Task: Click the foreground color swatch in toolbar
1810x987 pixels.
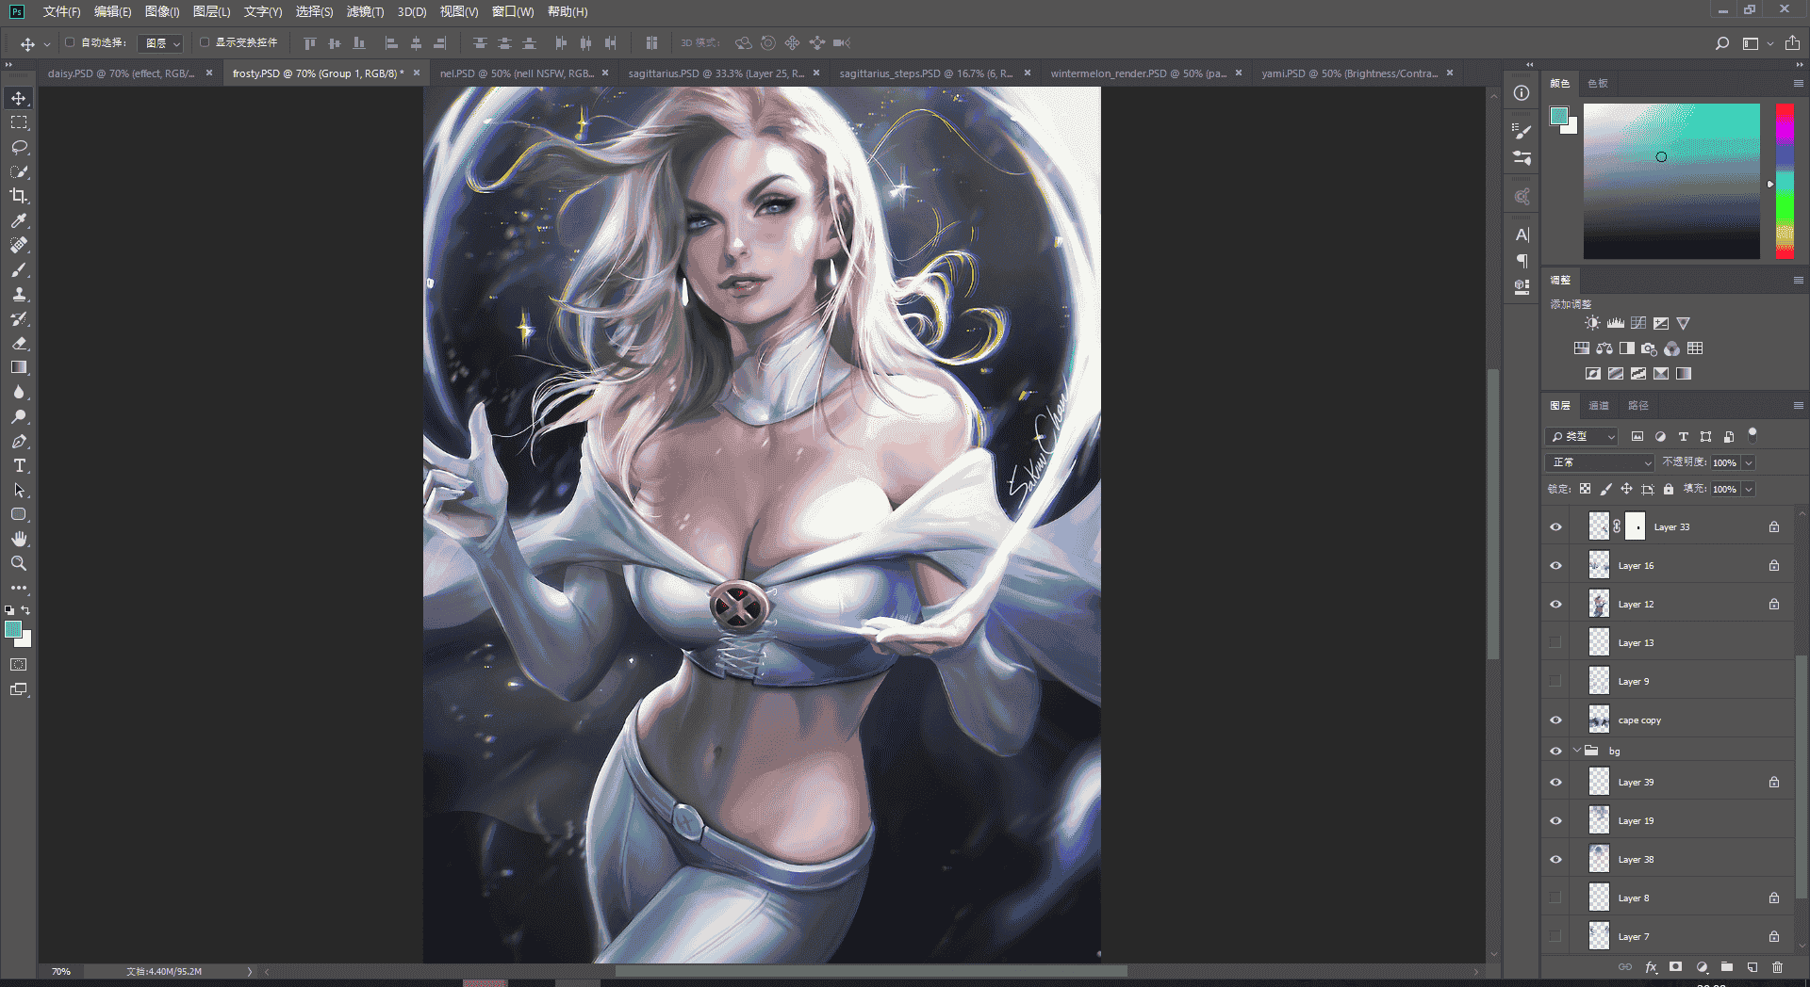Action: point(13,629)
